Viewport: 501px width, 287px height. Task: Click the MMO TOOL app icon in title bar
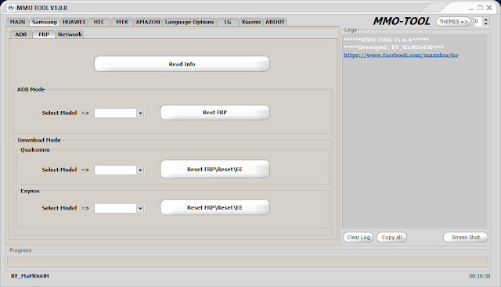(x=10, y=8)
